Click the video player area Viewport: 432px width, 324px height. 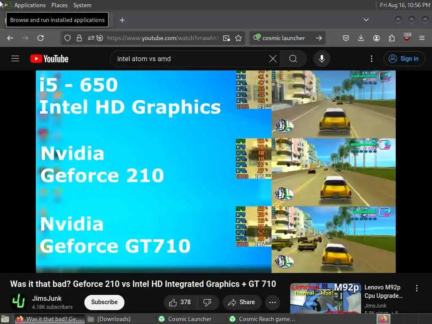(216, 171)
